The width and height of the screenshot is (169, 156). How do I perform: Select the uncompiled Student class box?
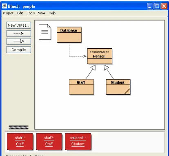coord(118,87)
